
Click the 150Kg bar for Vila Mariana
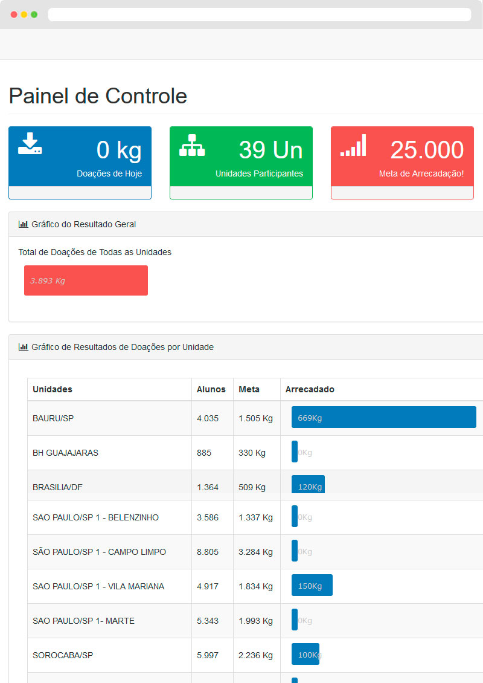click(x=312, y=586)
